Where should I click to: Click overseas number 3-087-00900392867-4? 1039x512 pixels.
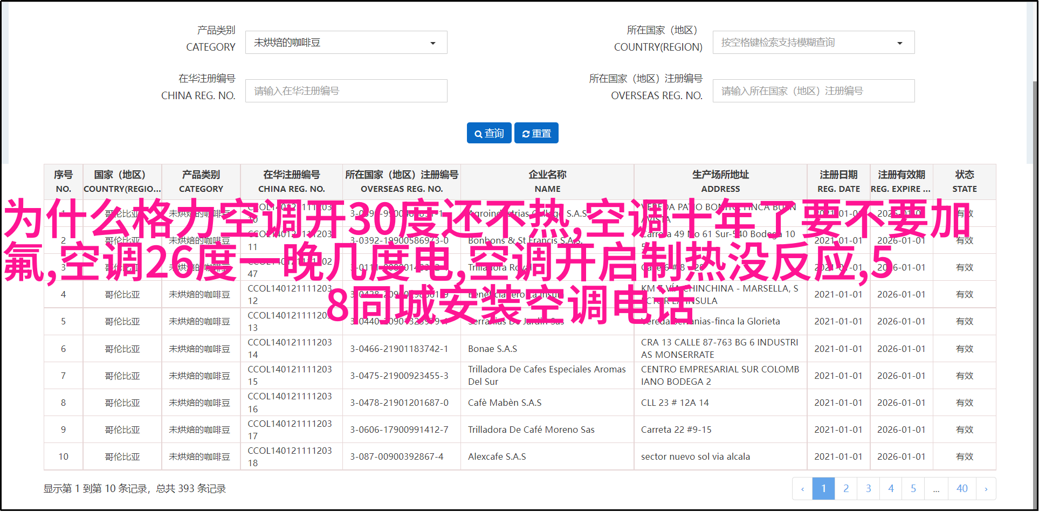click(x=397, y=457)
